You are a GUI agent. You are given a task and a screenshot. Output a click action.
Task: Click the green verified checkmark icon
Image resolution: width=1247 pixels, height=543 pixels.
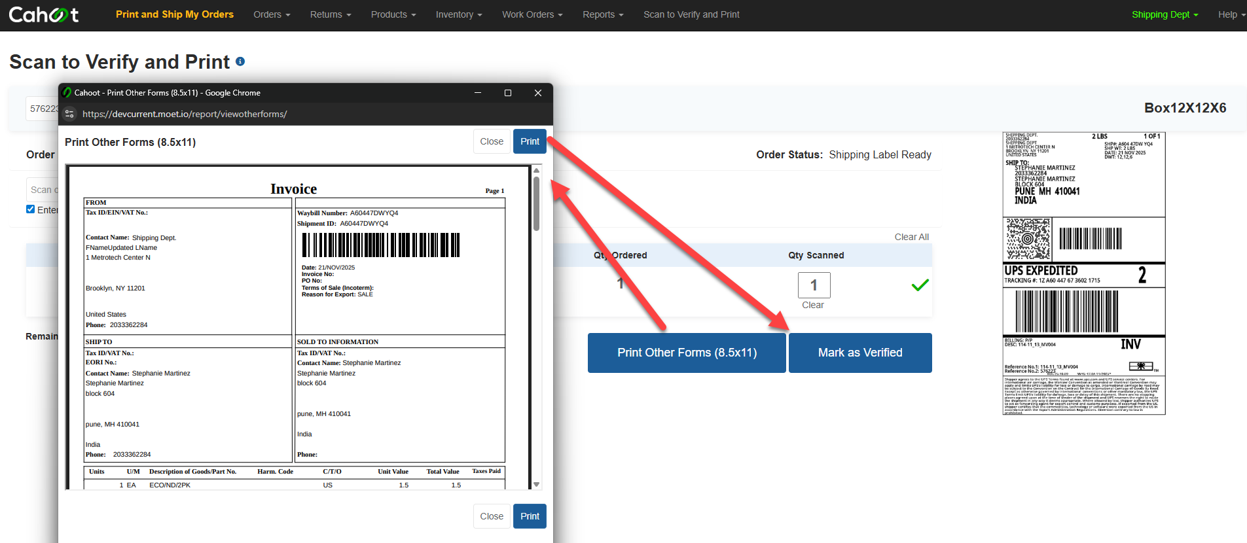tap(920, 285)
